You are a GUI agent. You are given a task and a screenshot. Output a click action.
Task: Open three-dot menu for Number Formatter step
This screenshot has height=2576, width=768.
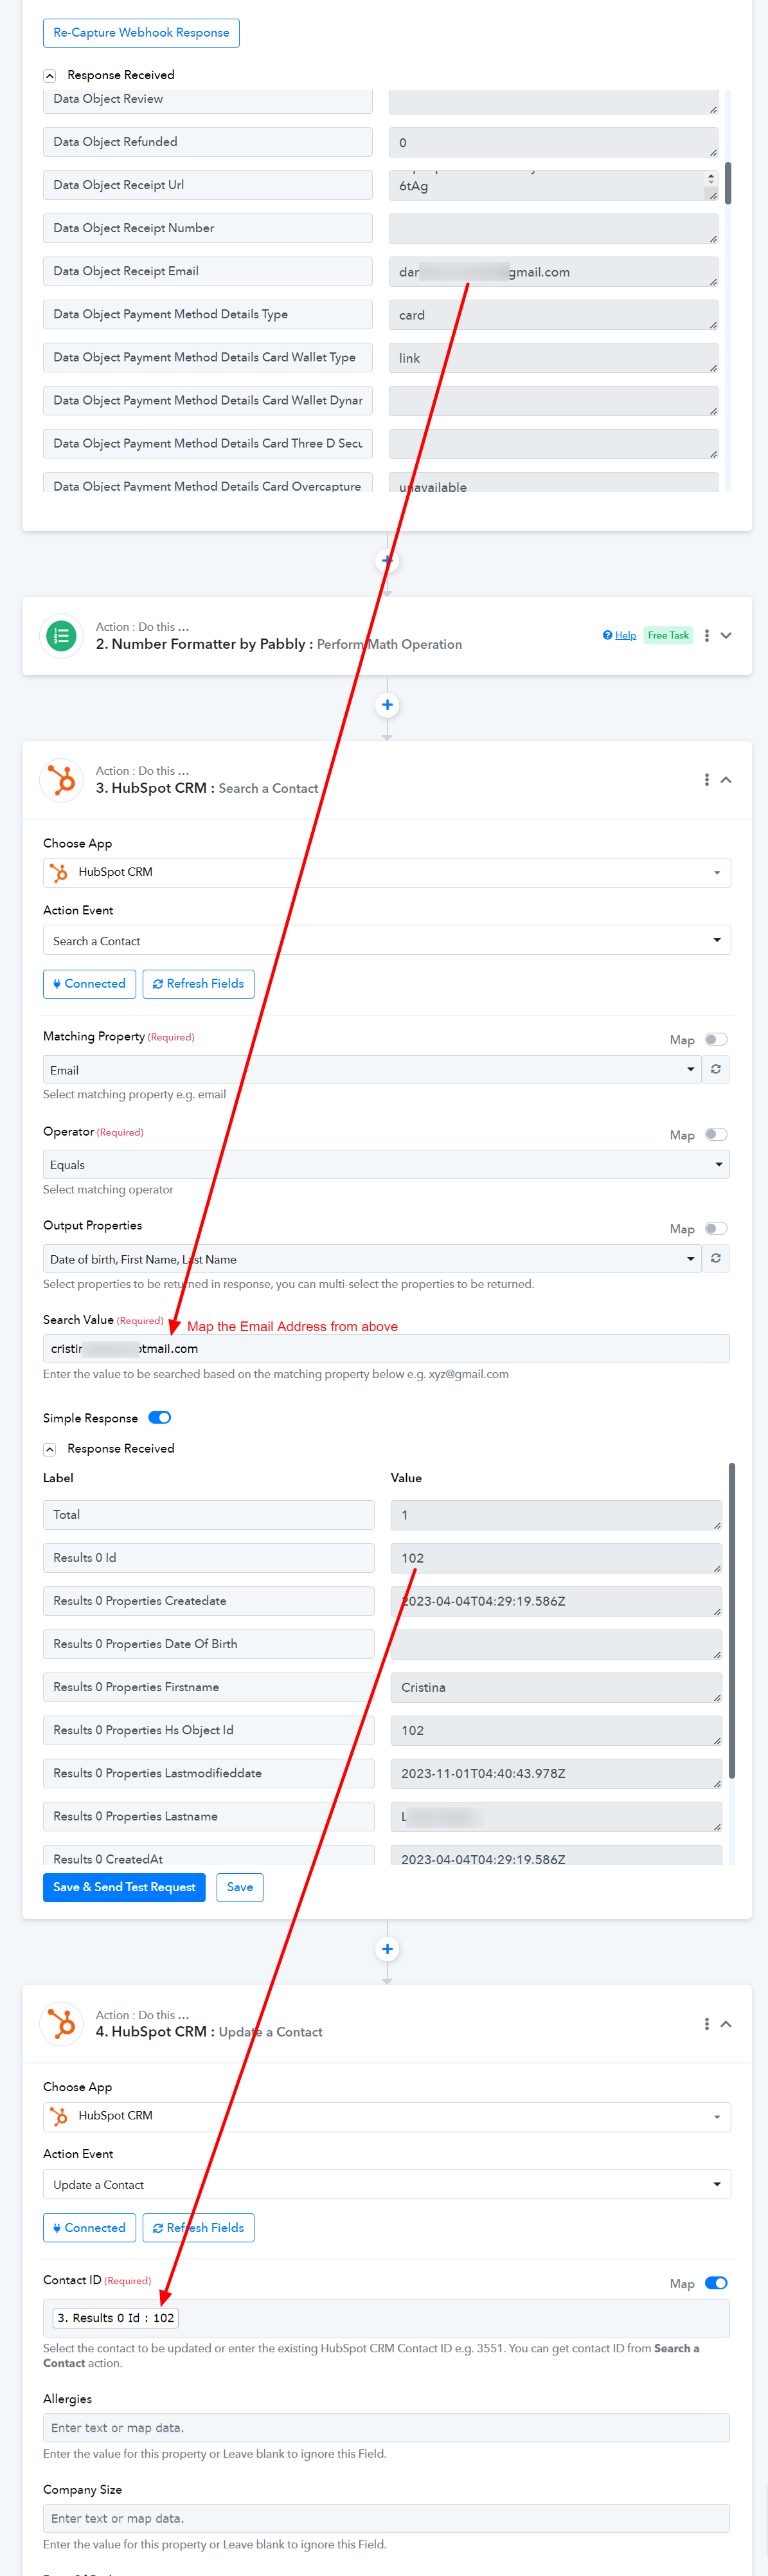click(706, 635)
